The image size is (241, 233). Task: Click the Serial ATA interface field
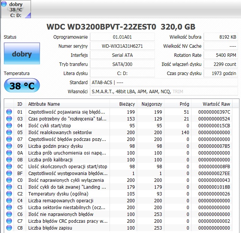click(x=122, y=55)
